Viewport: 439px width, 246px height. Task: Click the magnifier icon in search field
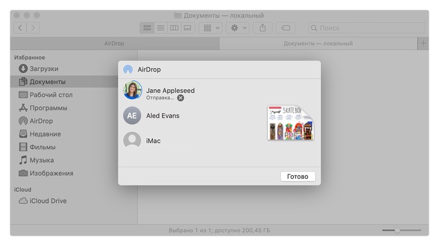tap(314, 28)
